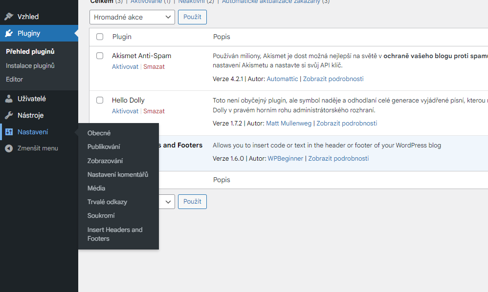Click the Nastavení sliders icon

click(9, 132)
